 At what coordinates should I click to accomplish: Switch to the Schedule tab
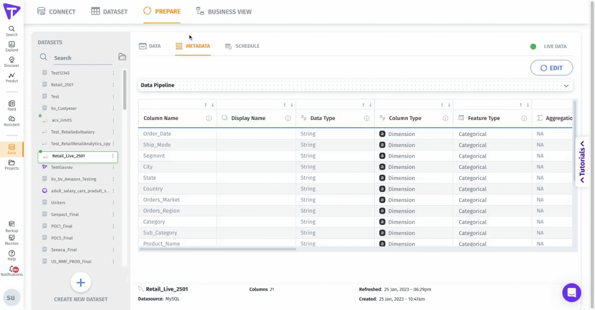coord(242,46)
